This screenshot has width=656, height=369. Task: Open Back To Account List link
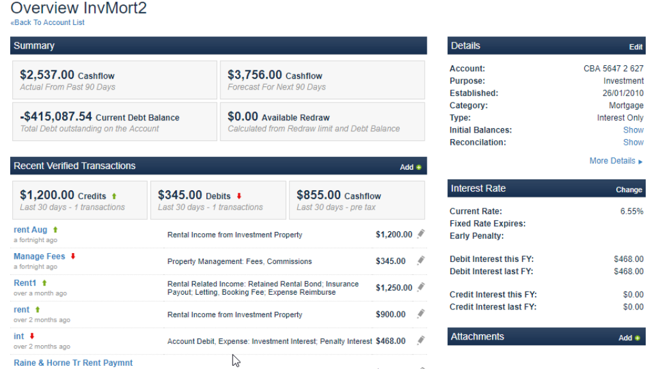pos(47,22)
